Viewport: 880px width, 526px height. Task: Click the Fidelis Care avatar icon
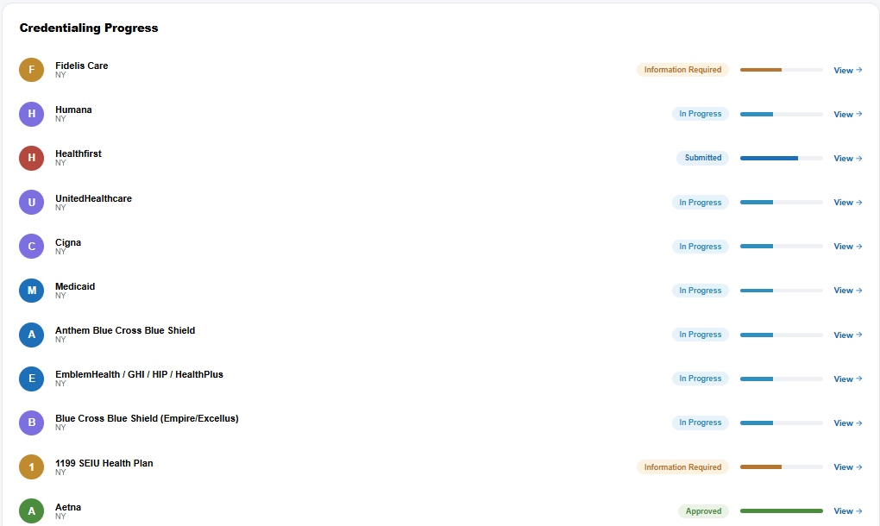tap(31, 70)
